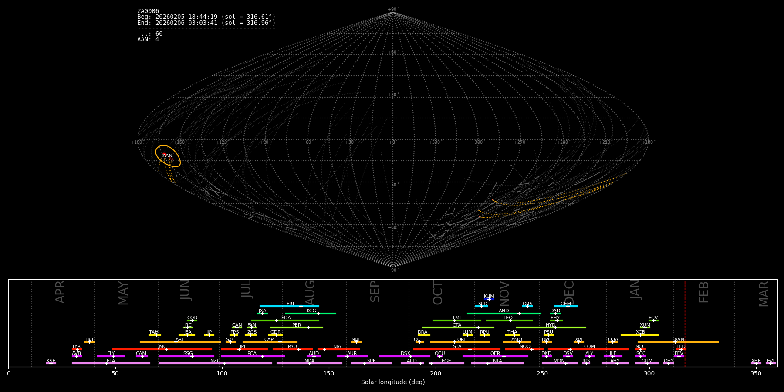Click the AND shower label
This screenshot has height=392, width=784.
(504, 311)
